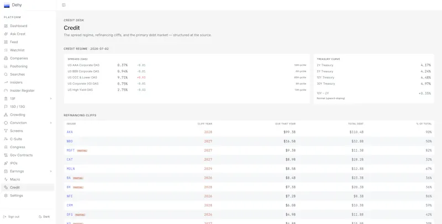Click the Cliff Year column header
Screen dimensions: 442x224
pos(205,123)
